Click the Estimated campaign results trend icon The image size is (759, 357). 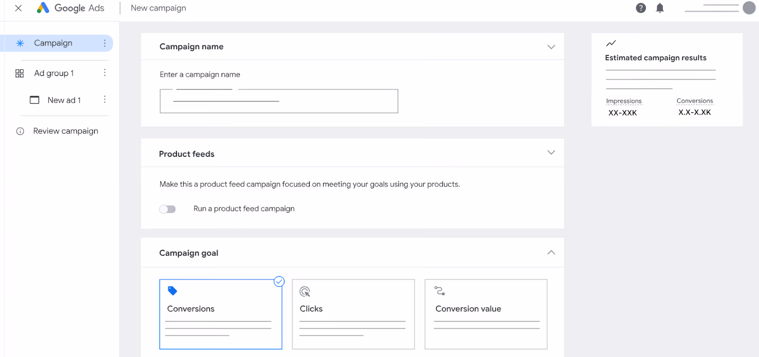tap(611, 43)
